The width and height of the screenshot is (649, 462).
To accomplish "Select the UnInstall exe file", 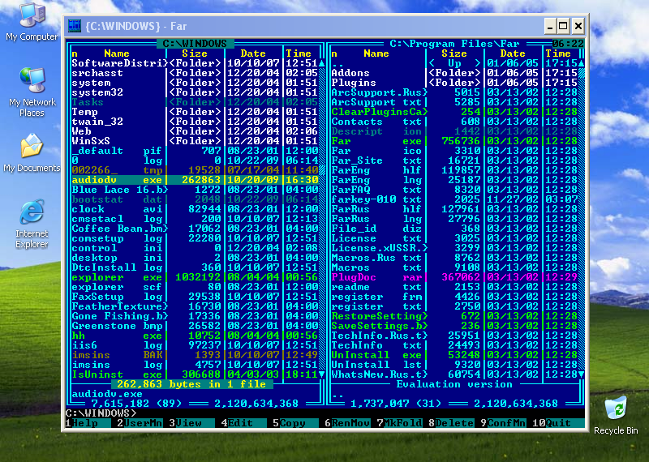I will click(454, 355).
